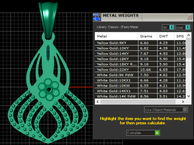The height and width of the screenshot is (145, 194).
Task: Click the 4.39 DWT value
Action: click(163, 48)
